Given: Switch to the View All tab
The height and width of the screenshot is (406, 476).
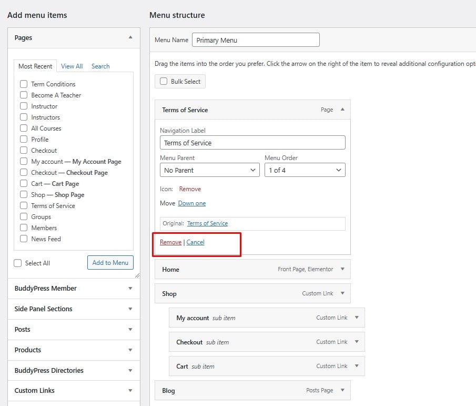Looking at the screenshot, I should [x=72, y=66].
